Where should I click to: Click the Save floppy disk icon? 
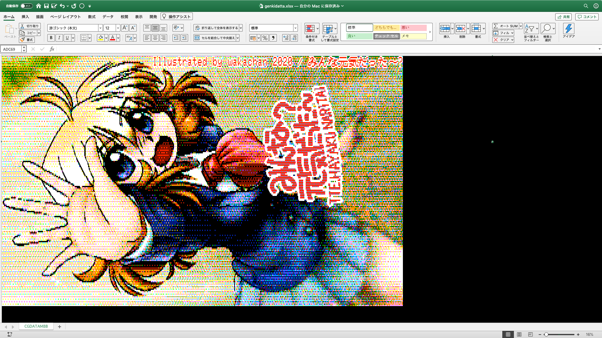46,6
